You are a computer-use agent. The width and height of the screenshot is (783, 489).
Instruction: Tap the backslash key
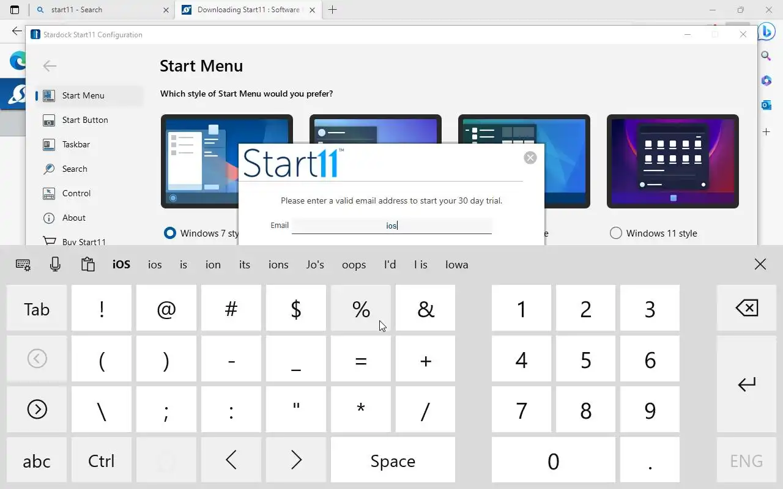[102, 409]
